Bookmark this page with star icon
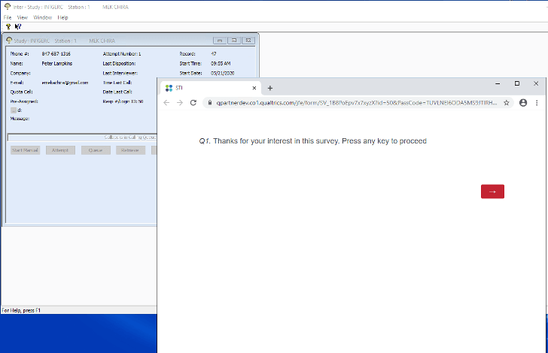 [506, 103]
